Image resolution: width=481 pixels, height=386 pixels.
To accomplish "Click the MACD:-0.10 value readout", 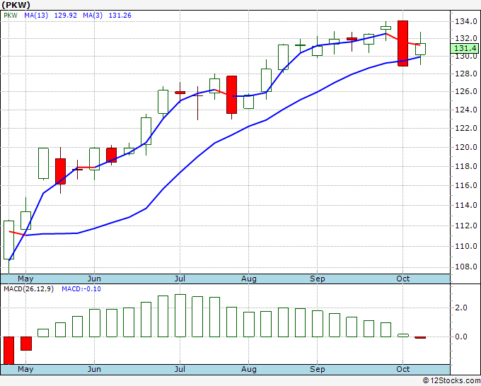I will coord(81,289).
